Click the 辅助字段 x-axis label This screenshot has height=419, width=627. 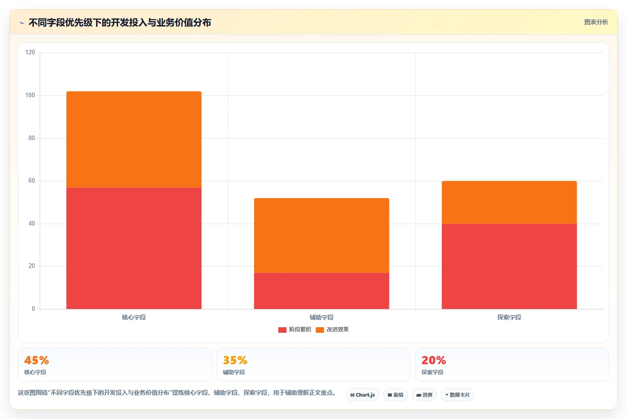coord(322,317)
